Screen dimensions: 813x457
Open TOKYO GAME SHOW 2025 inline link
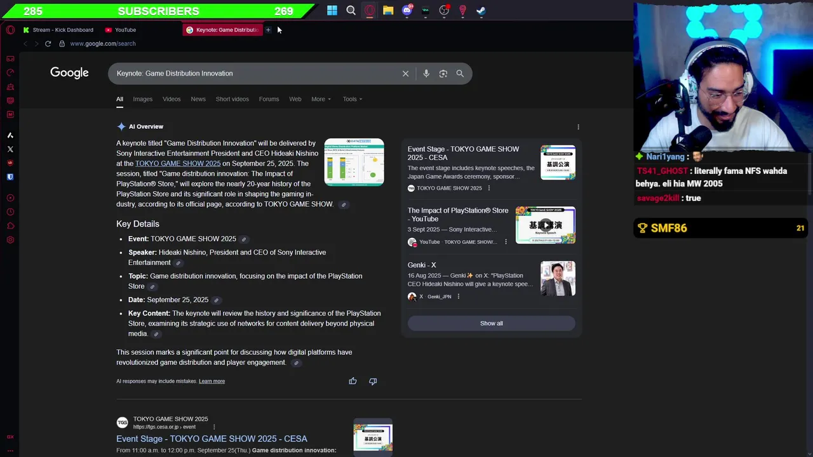tap(178, 164)
